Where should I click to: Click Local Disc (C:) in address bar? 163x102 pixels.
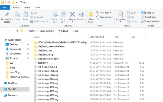(x=47, y=31)
